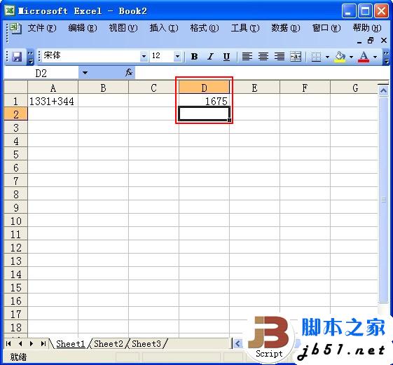This screenshot has height=365, width=393.
Task: Click vertical scrollbar up arrow
Action: (x=383, y=90)
